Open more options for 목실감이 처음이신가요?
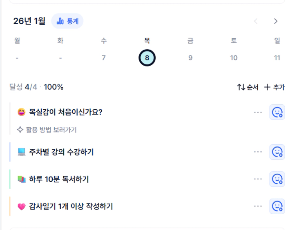290x230 pixels. tap(258, 112)
